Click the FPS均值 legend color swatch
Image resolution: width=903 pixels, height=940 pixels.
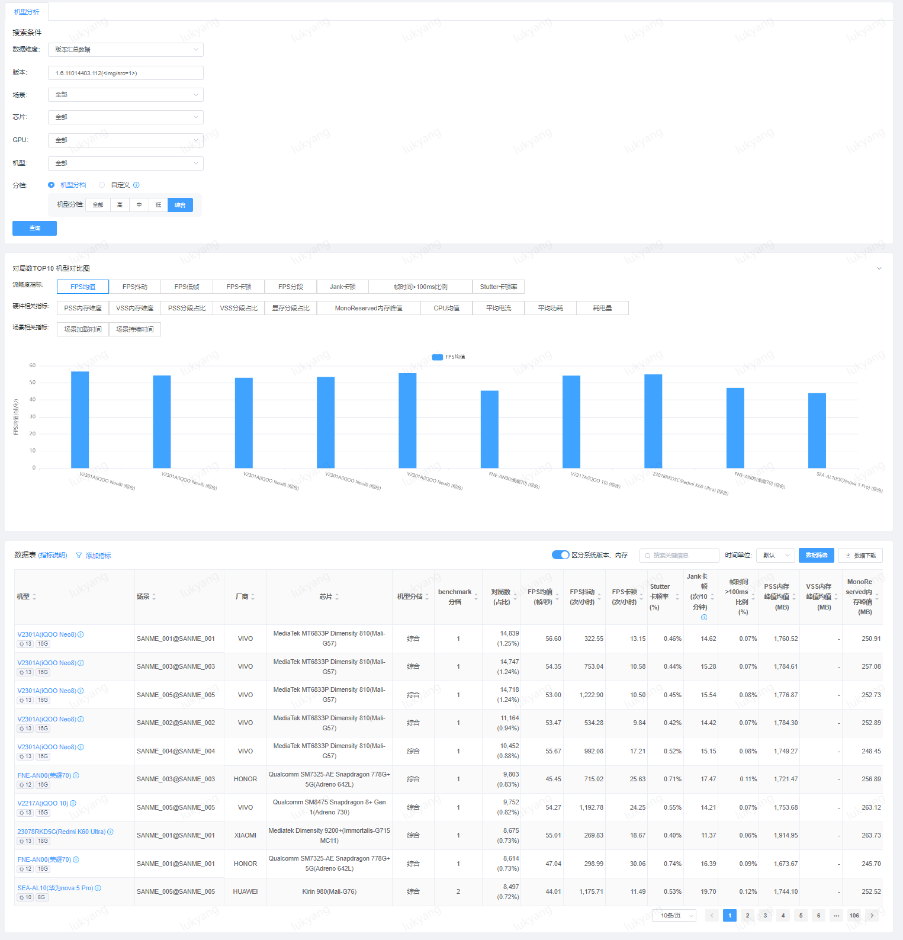(438, 357)
